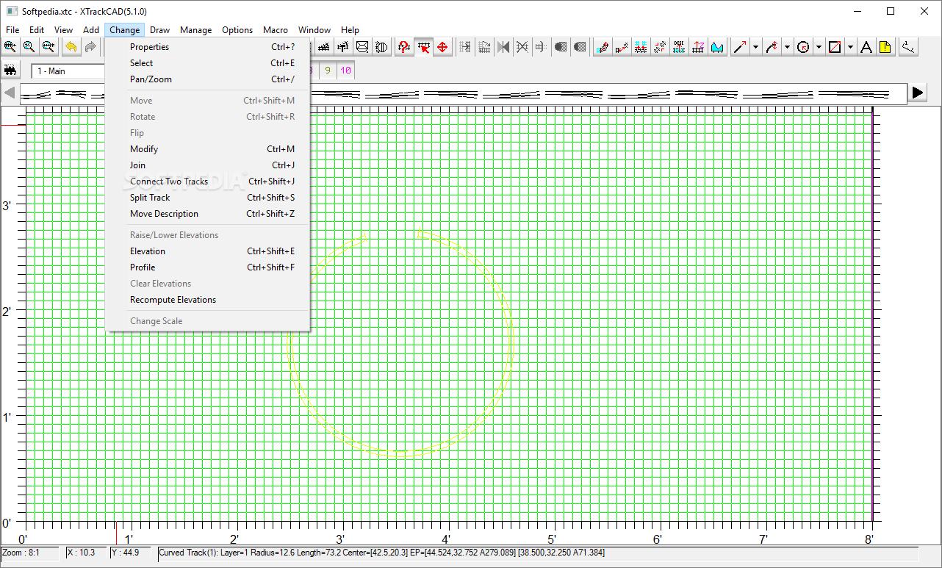
Task: Choose Properties in the Change menu
Action: tap(207, 47)
